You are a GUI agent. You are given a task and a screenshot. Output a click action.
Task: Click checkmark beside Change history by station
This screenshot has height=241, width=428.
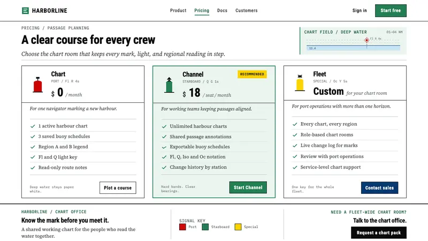(164, 168)
